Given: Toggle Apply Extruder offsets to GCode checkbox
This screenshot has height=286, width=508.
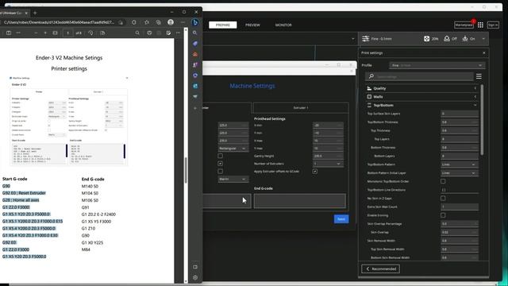Looking at the screenshot, I should [x=315, y=172].
